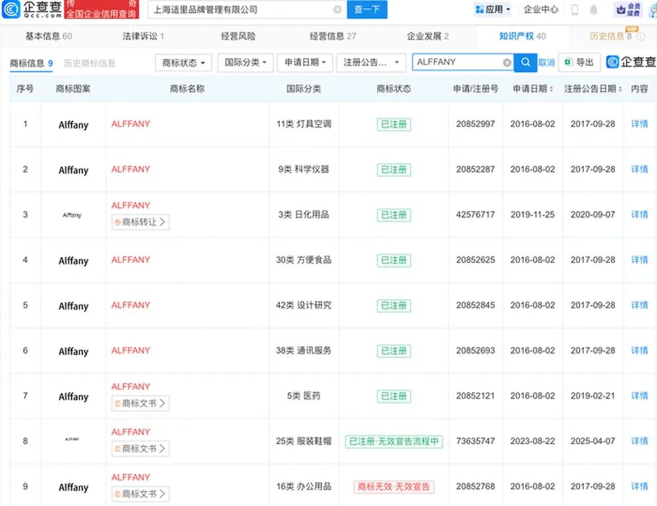The width and height of the screenshot is (657, 506).
Task: Click the 会员续费 crown icon
Action: 627,10
